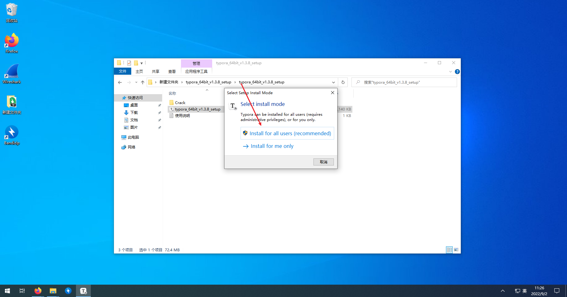Screen dimensions: 567x297
Task: Open the Wireshark desktop shortcut
Action: coord(12,74)
